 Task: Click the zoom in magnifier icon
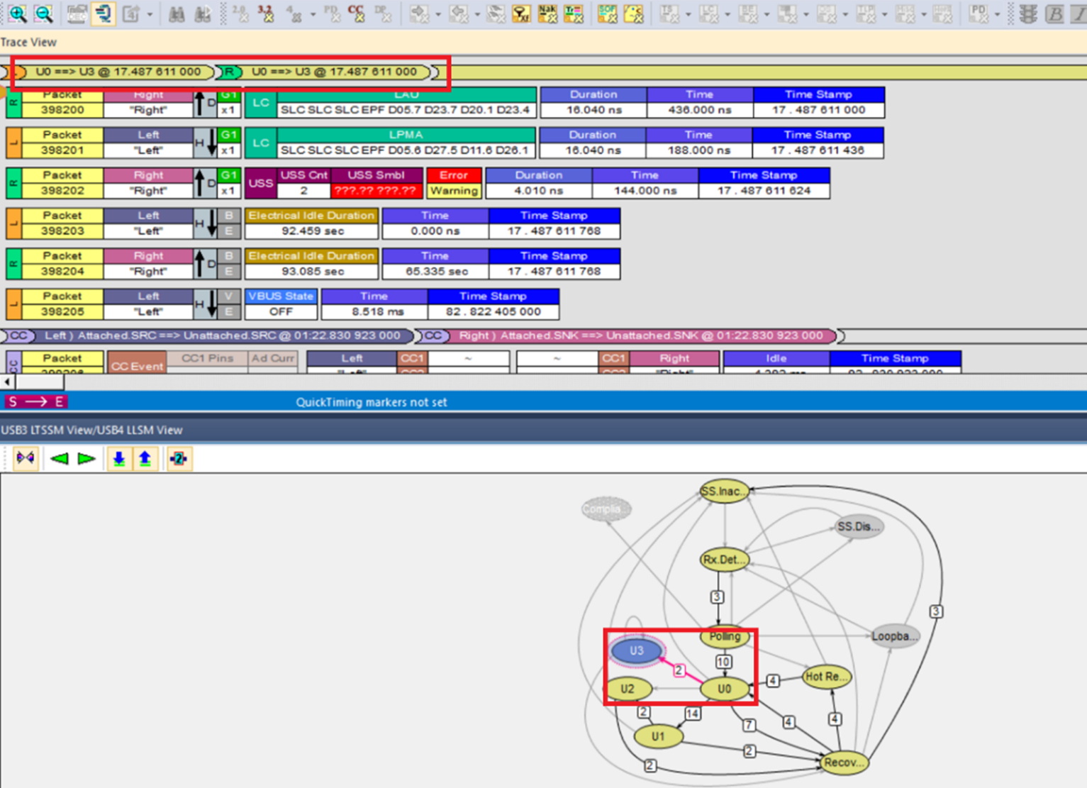pos(17,13)
